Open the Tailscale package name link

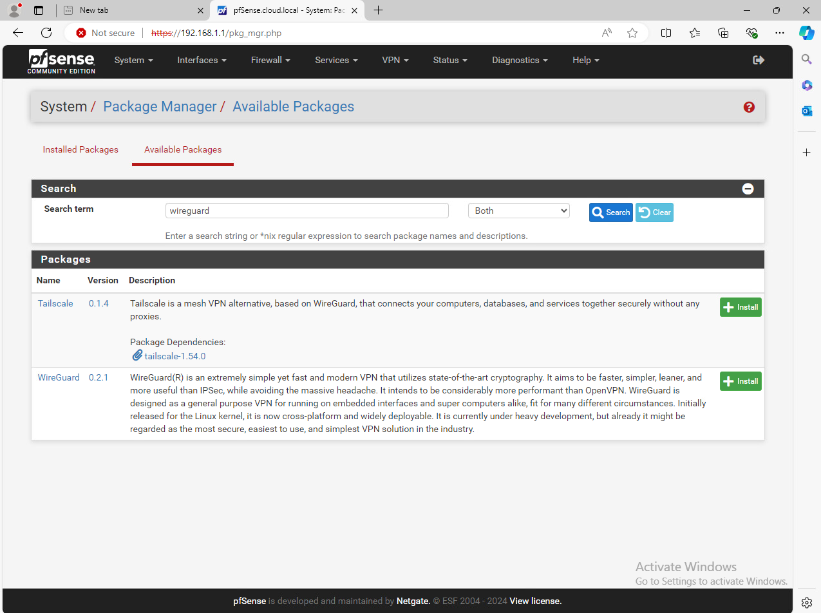(x=55, y=303)
